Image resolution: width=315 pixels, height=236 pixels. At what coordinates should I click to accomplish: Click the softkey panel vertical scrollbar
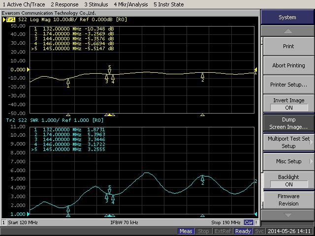(262, 123)
